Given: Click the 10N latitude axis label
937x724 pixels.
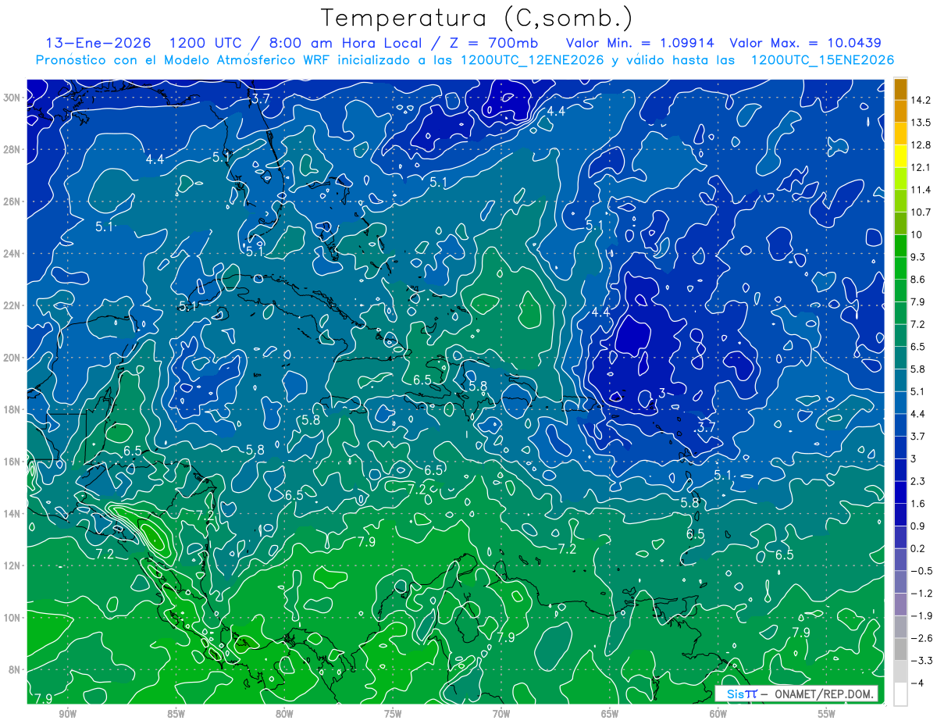Looking at the screenshot, I should coord(13,618).
